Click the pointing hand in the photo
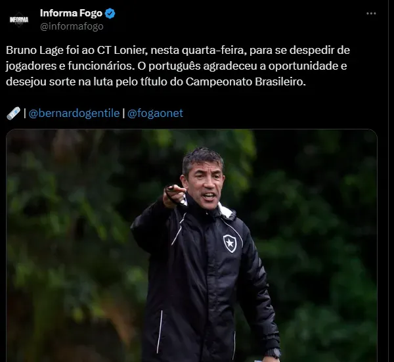394x362 pixels. point(174,195)
